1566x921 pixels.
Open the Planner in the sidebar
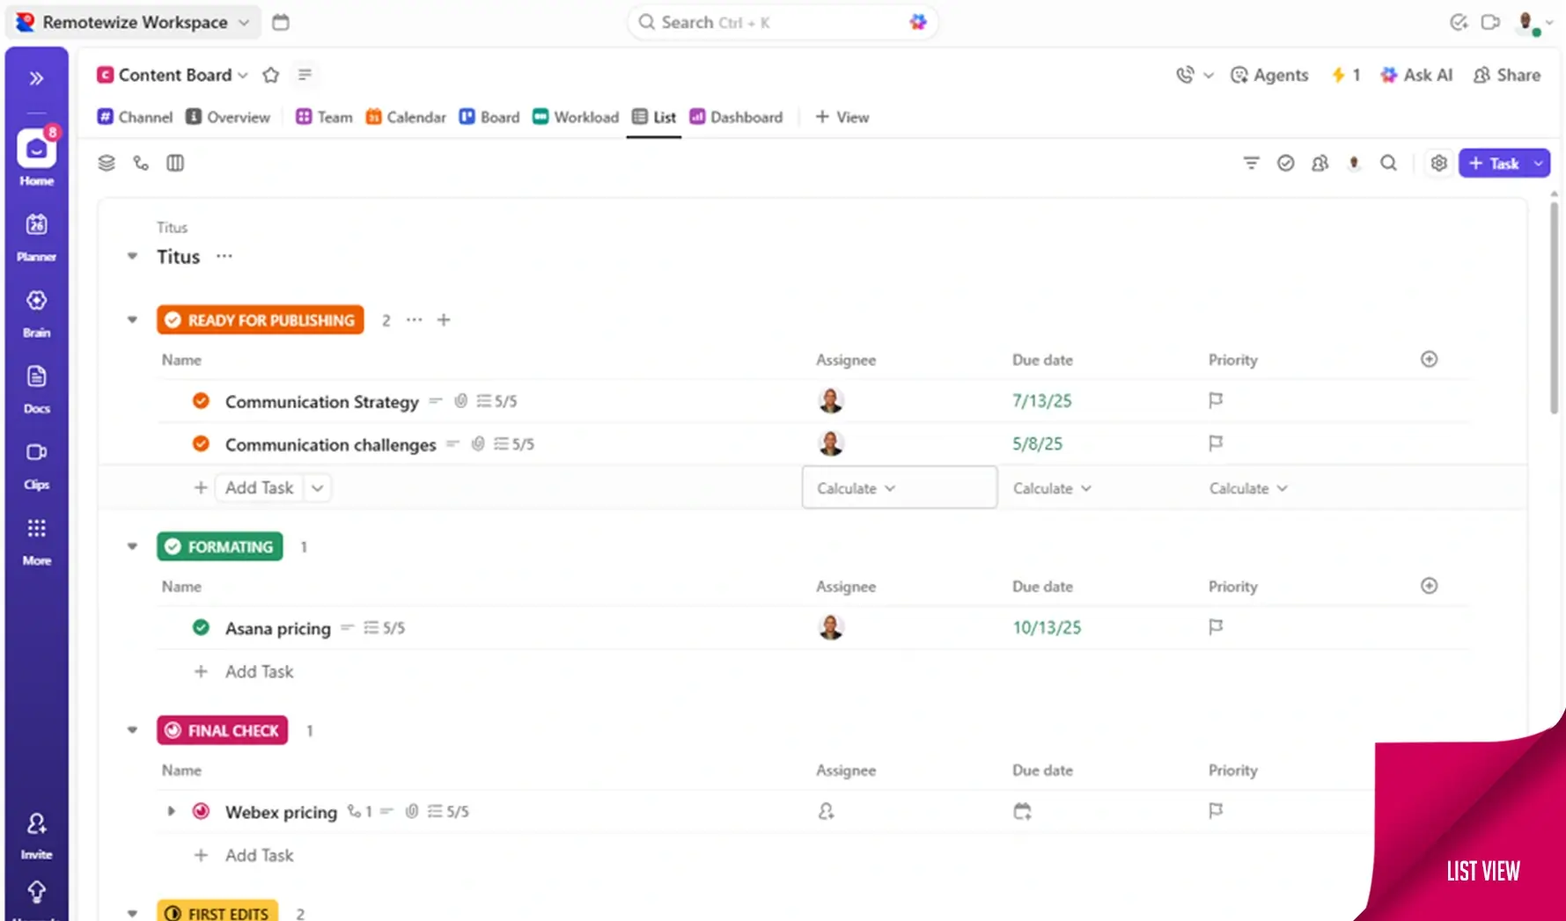36,236
